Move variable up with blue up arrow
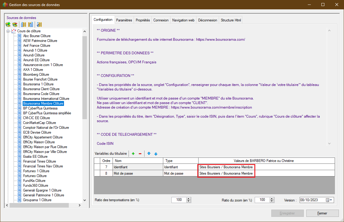This screenshot has width=344, height=222. click(x=149, y=154)
